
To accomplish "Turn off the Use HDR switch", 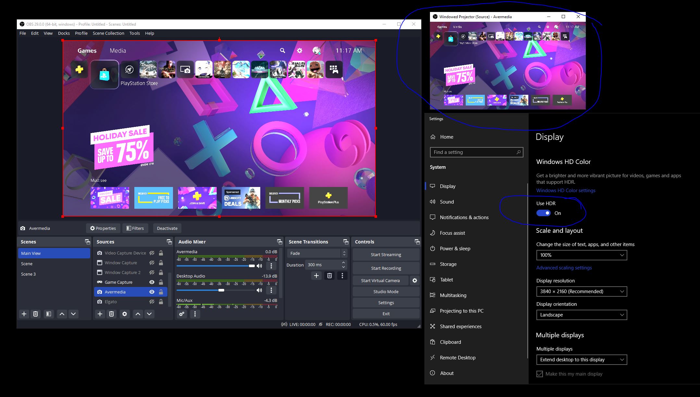I will [x=544, y=213].
